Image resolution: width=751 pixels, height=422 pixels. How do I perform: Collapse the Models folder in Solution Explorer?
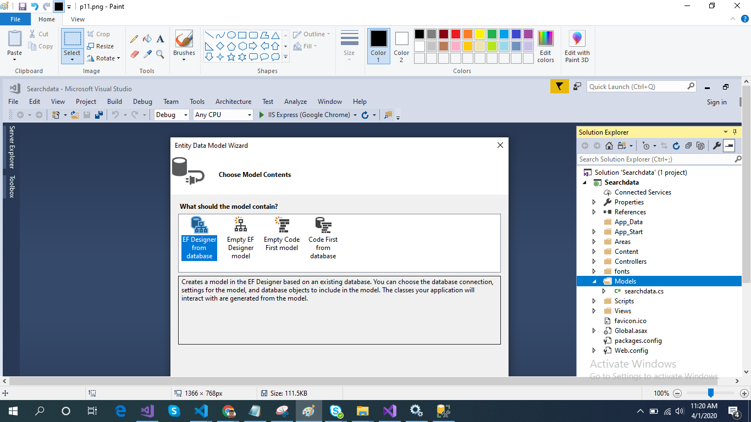coord(594,281)
